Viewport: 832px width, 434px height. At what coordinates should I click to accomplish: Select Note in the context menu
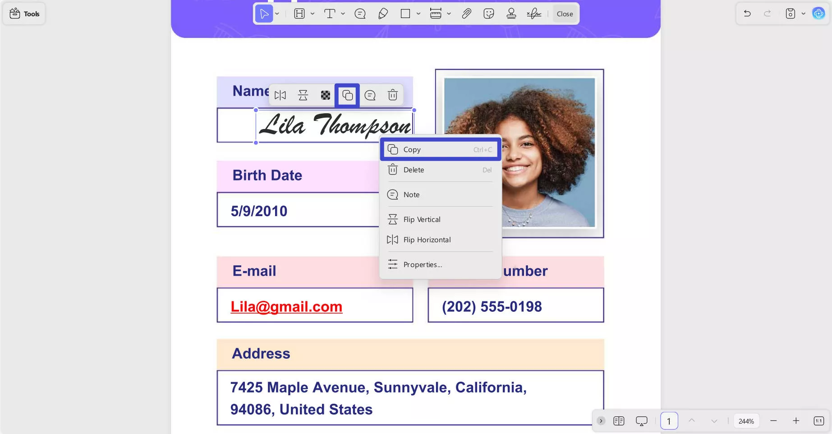tap(412, 194)
